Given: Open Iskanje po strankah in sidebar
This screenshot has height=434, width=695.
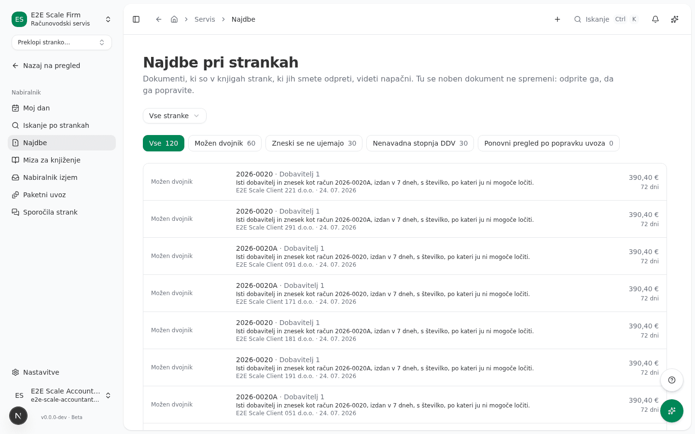Looking at the screenshot, I should pyautogui.click(x=62, y=125).
